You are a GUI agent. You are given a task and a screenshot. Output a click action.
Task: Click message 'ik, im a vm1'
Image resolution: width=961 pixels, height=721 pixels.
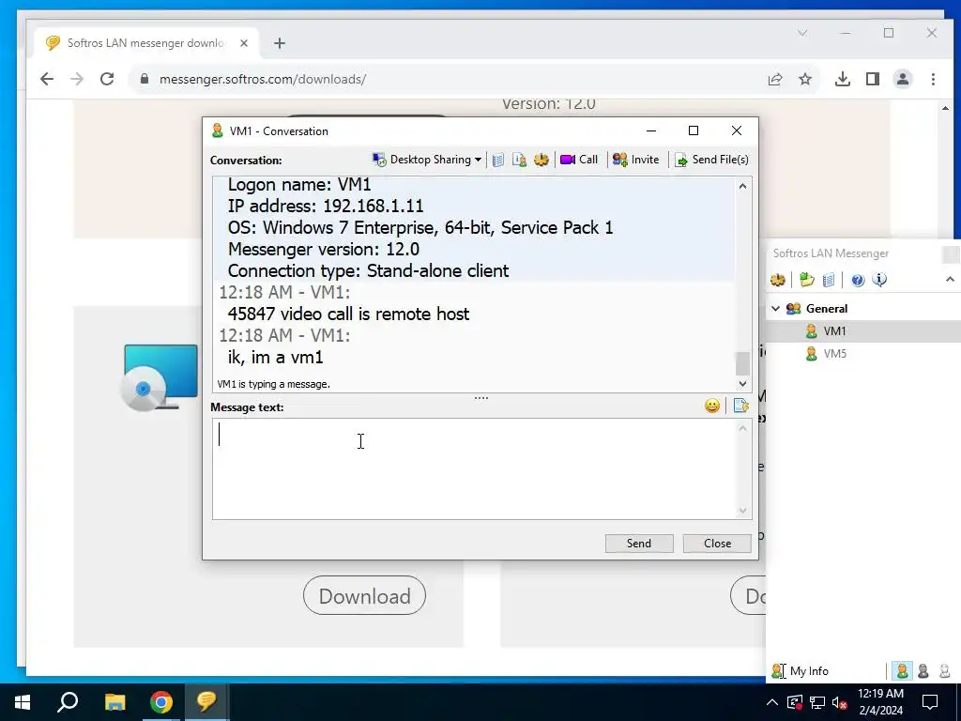[275, 358]
